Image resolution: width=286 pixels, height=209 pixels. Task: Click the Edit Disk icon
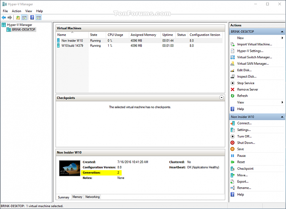coord(233,70)
